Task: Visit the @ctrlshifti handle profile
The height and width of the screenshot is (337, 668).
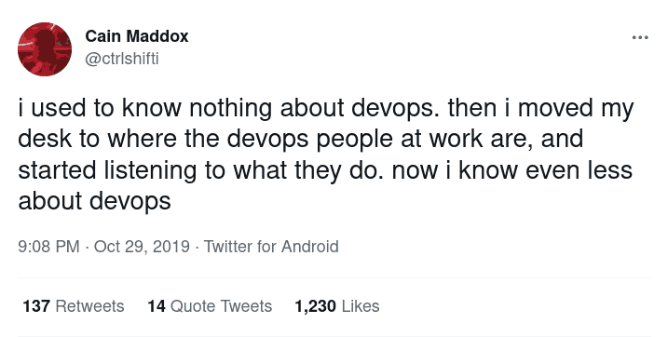Action: tap(122, 59)
